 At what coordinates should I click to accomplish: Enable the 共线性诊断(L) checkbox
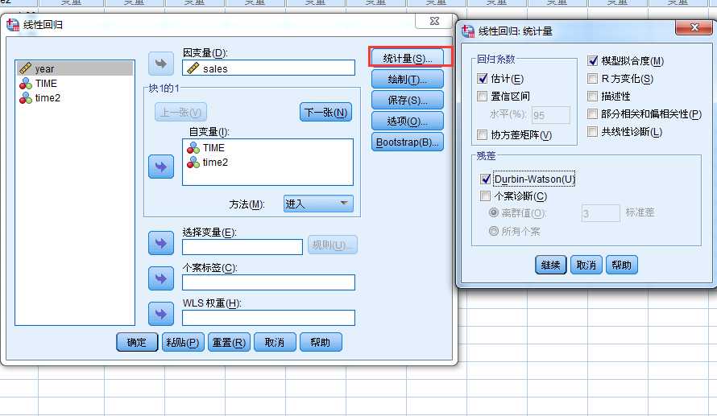pos(592,132)
